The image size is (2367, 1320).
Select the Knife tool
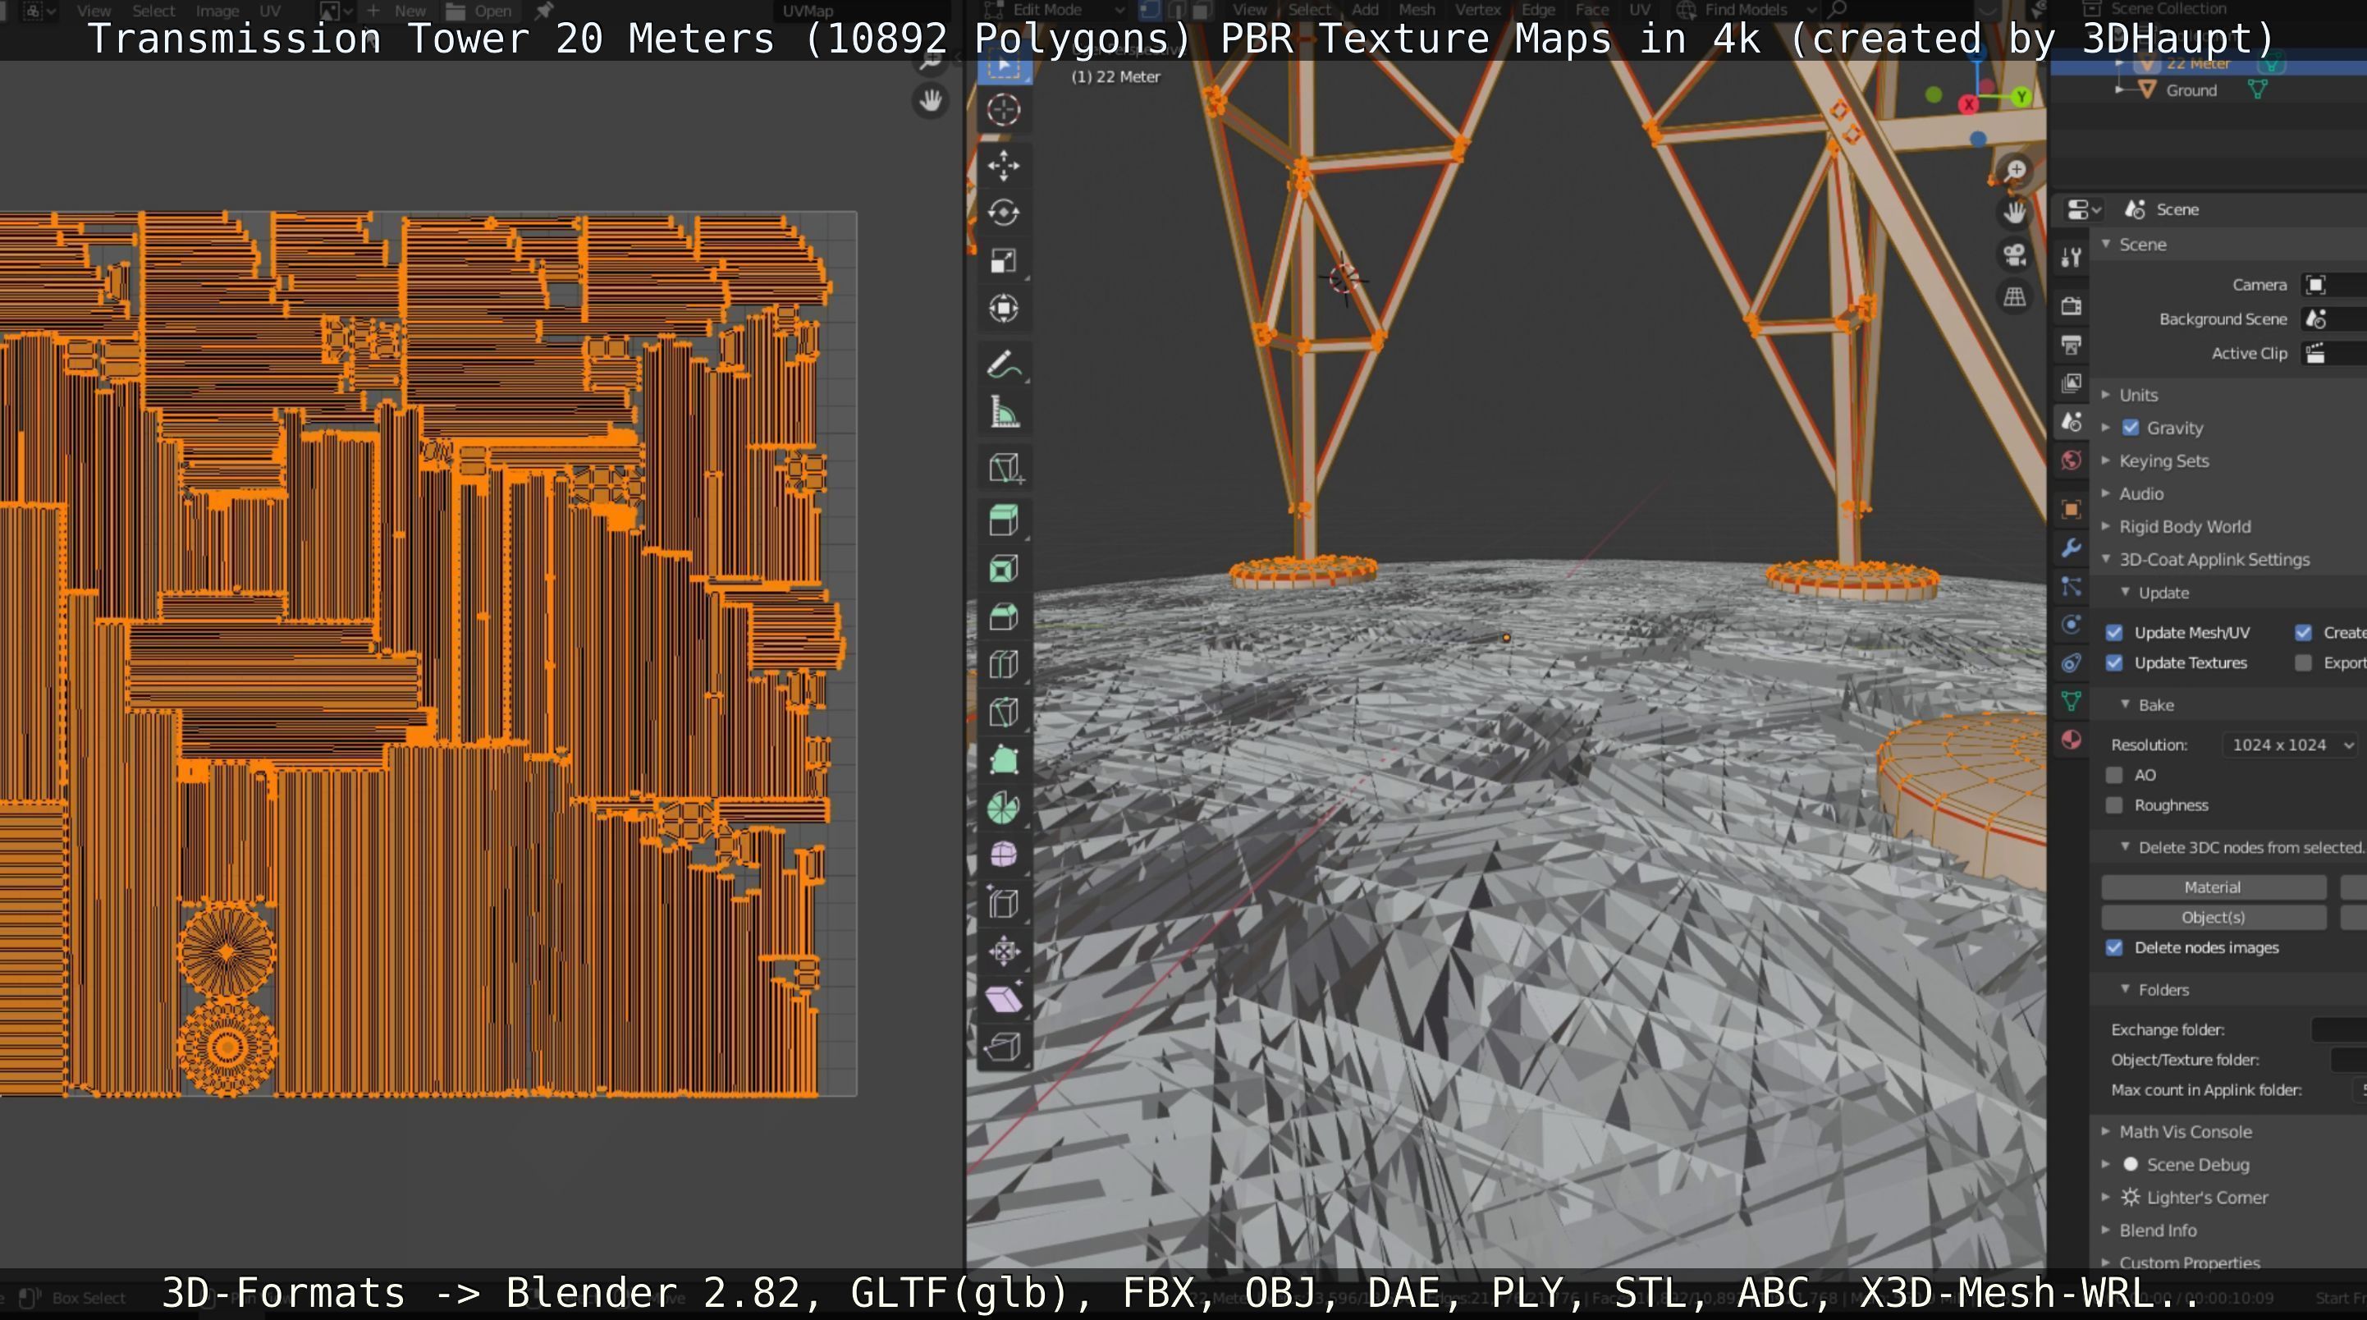click(1004, 713)
